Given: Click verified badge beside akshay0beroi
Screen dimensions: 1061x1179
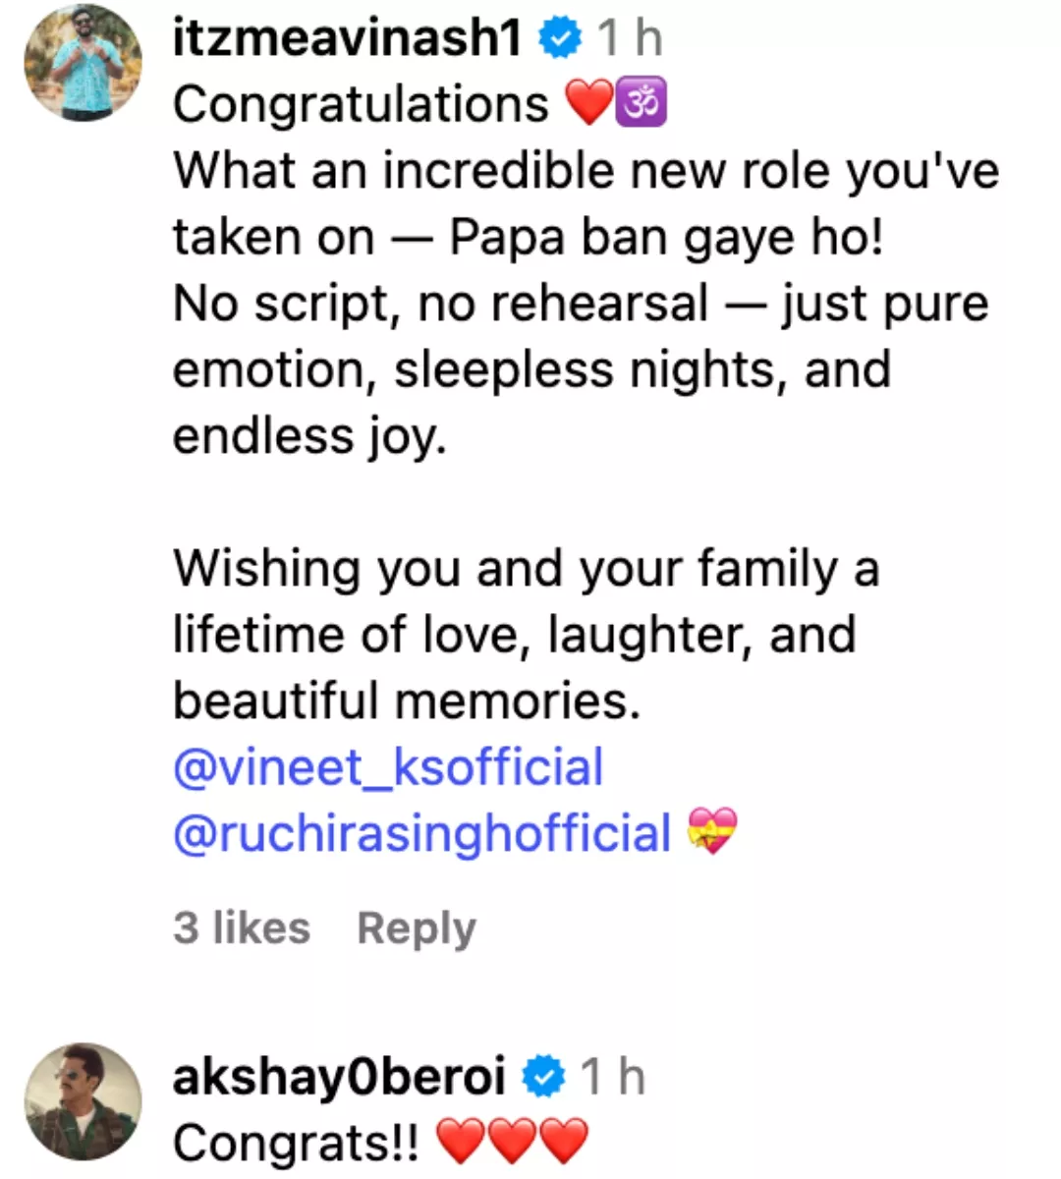Looking at the screenshot, I should [x=543, y=1078].
